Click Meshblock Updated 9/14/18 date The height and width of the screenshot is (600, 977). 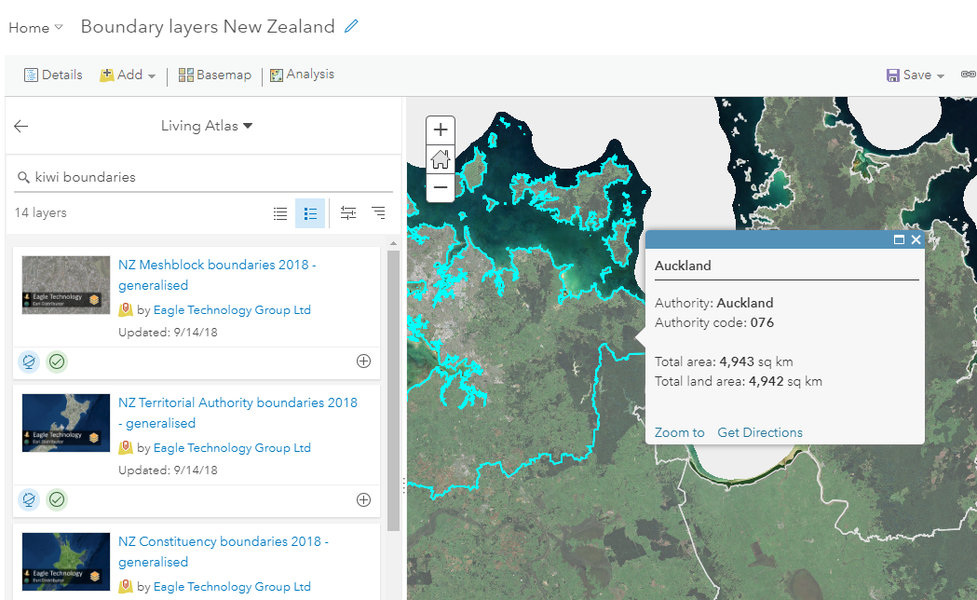click(x=168, y=332)
